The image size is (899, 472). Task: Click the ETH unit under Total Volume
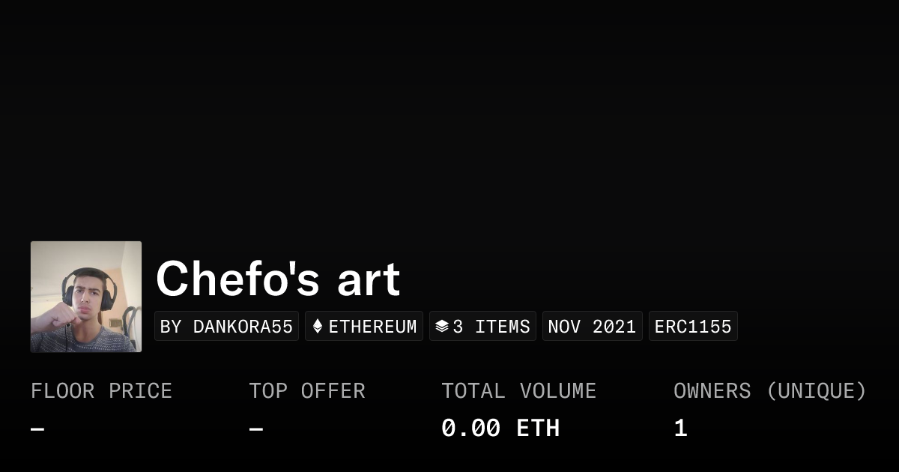(x=538, y=429)
